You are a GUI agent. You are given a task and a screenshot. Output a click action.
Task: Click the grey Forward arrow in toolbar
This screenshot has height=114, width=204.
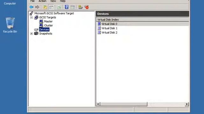(37, 7)
